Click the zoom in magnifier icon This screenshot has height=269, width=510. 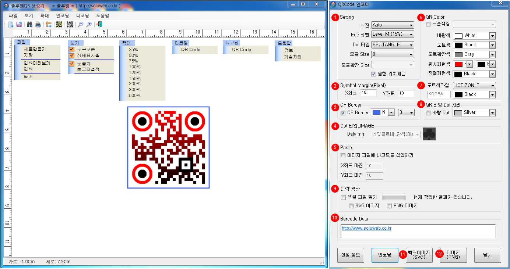click(x=89, y=25)
